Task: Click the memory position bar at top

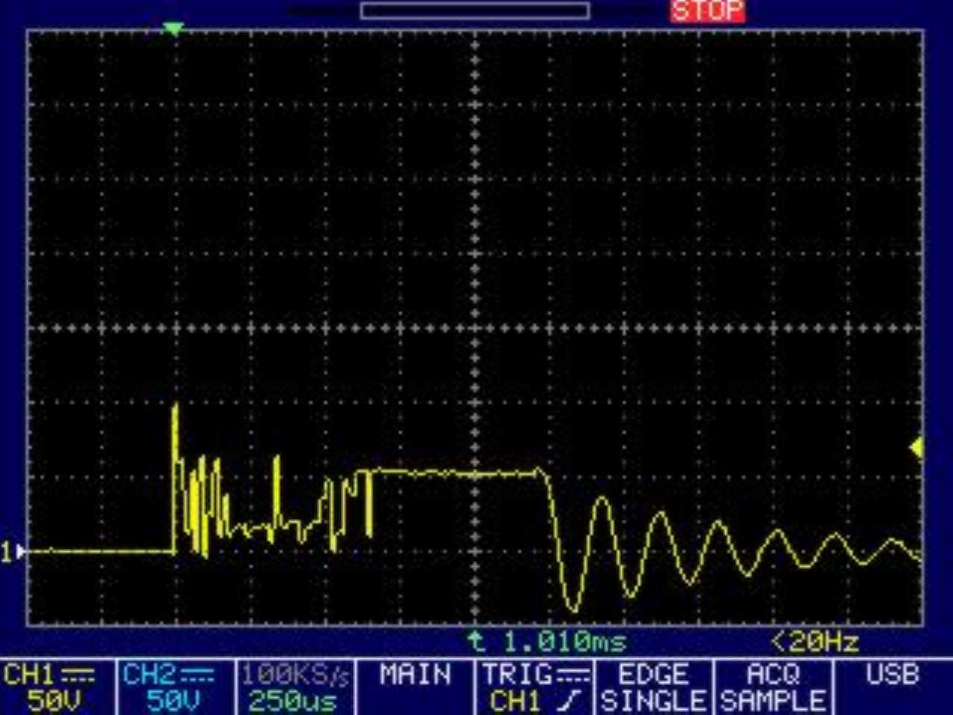Action: point(475,10)
